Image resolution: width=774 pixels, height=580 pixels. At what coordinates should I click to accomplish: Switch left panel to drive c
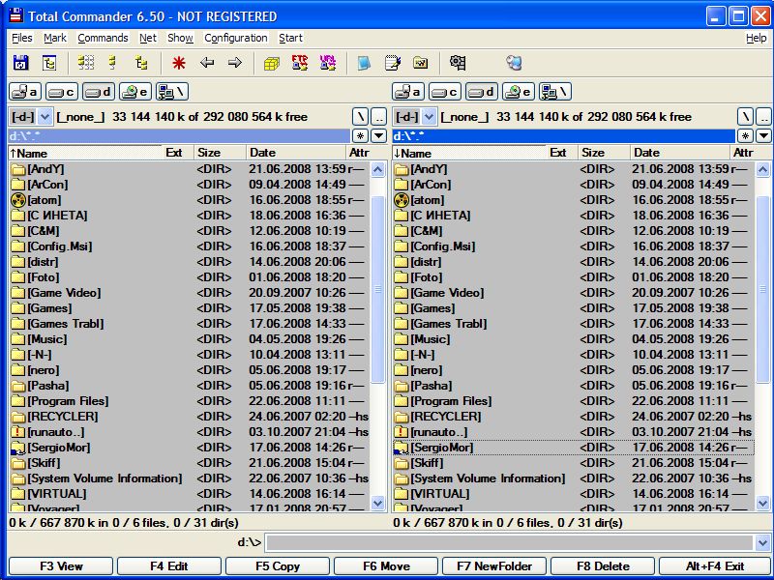(62, 92)
